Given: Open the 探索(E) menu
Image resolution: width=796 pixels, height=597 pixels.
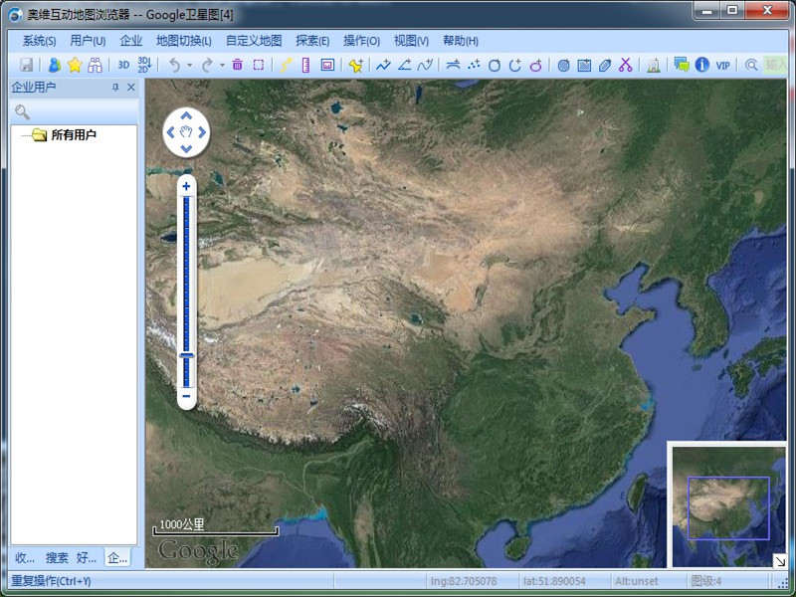Looking at the screenshot, I should (x=312, y=41).
